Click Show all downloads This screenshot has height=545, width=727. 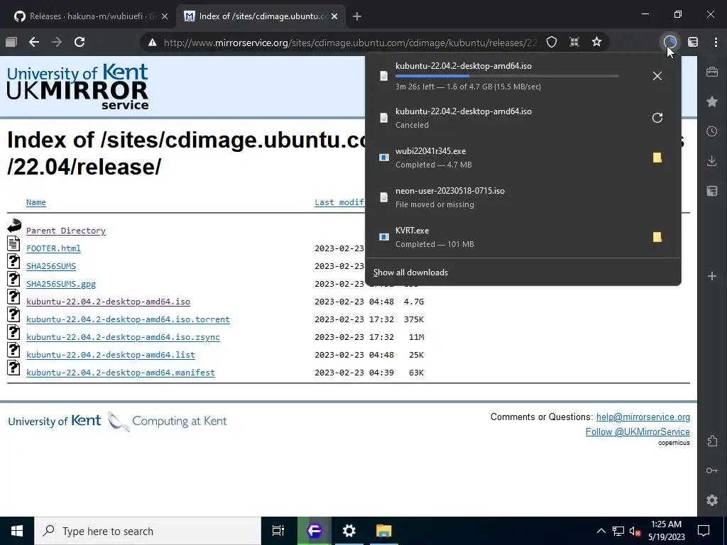(x=410, y=272)
